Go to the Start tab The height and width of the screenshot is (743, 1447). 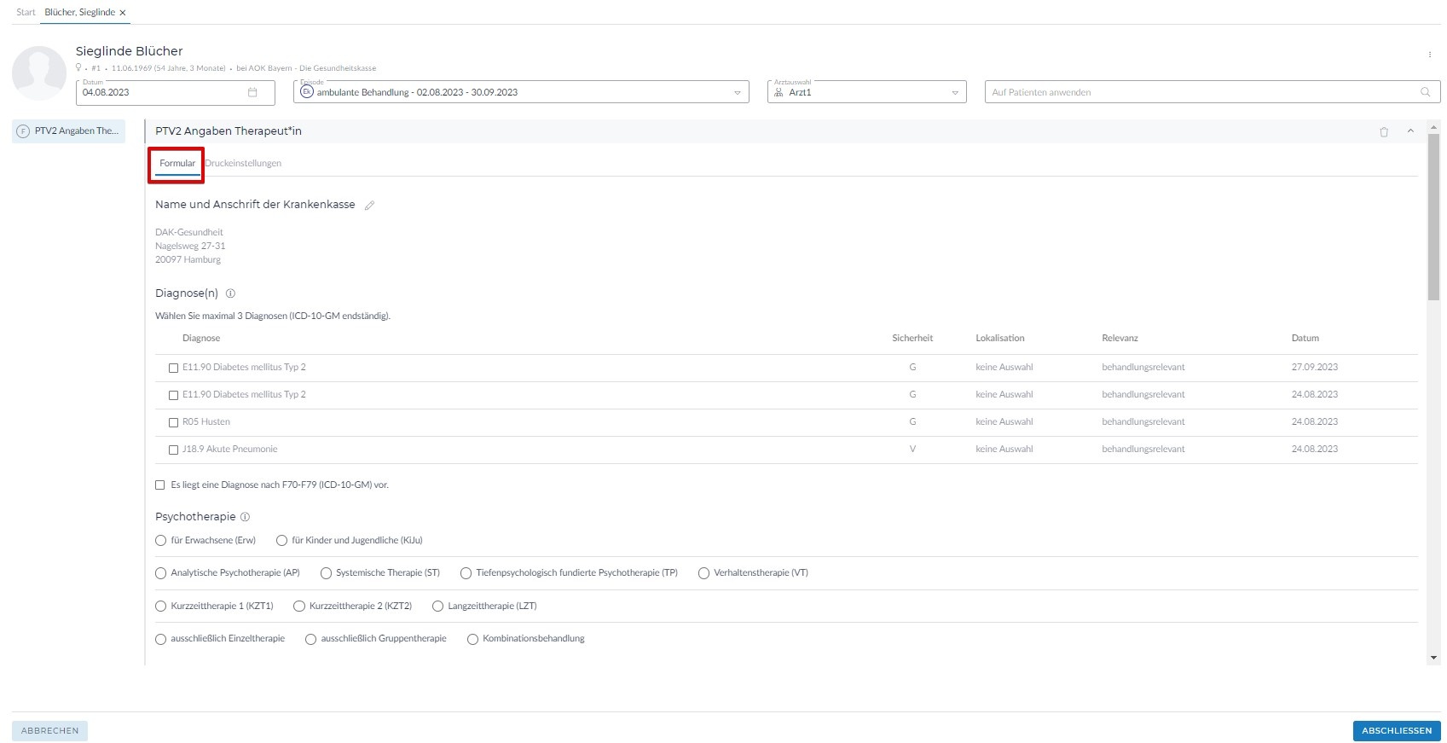click(x=26, y=13)
